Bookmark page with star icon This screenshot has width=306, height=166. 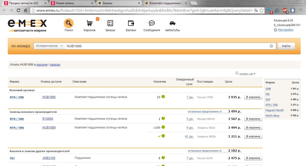tap(261, 11)
